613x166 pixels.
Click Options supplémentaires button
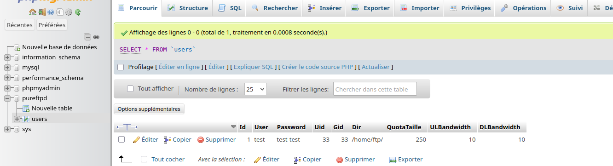pos(149,109)
